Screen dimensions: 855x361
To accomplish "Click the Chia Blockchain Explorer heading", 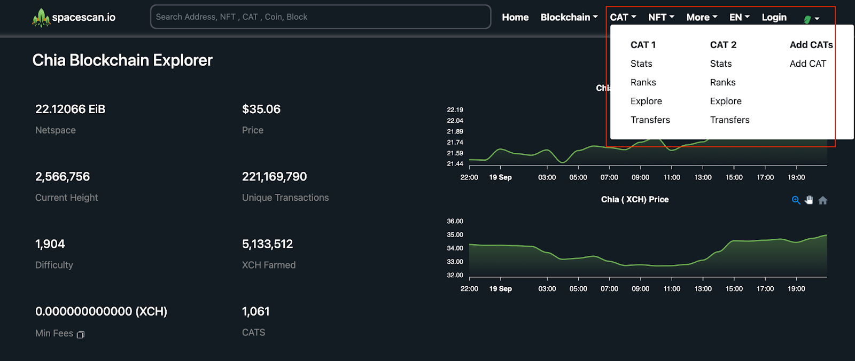I will (122, 60).
